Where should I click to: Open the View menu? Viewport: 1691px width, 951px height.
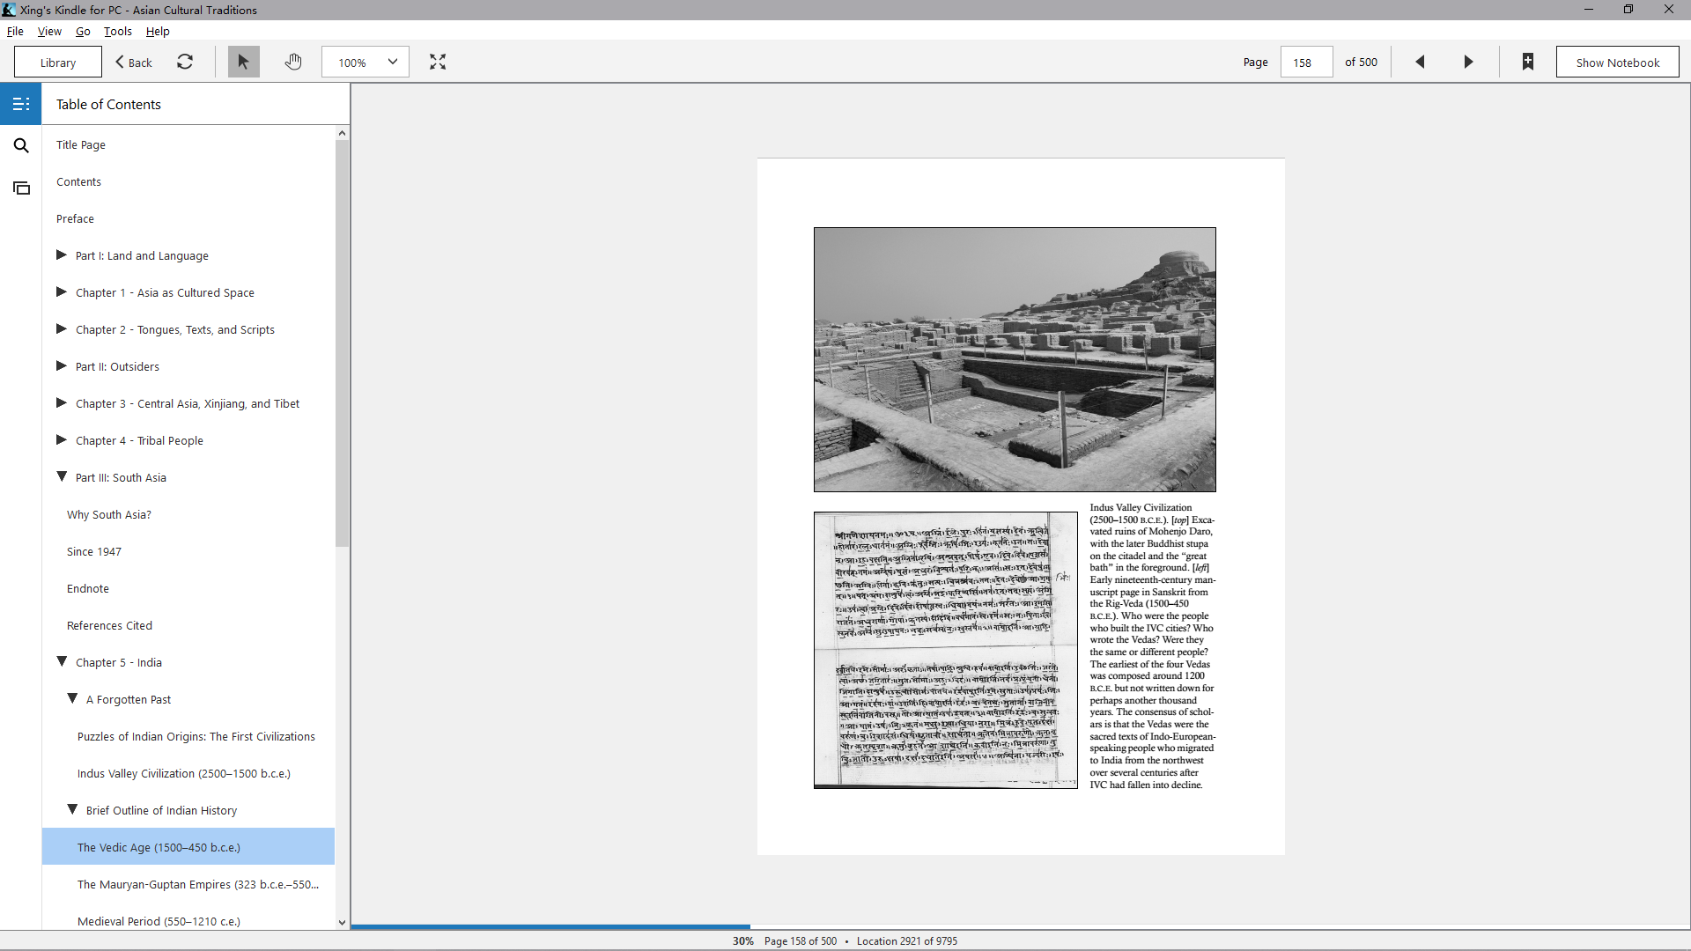(x=49, y=31)
